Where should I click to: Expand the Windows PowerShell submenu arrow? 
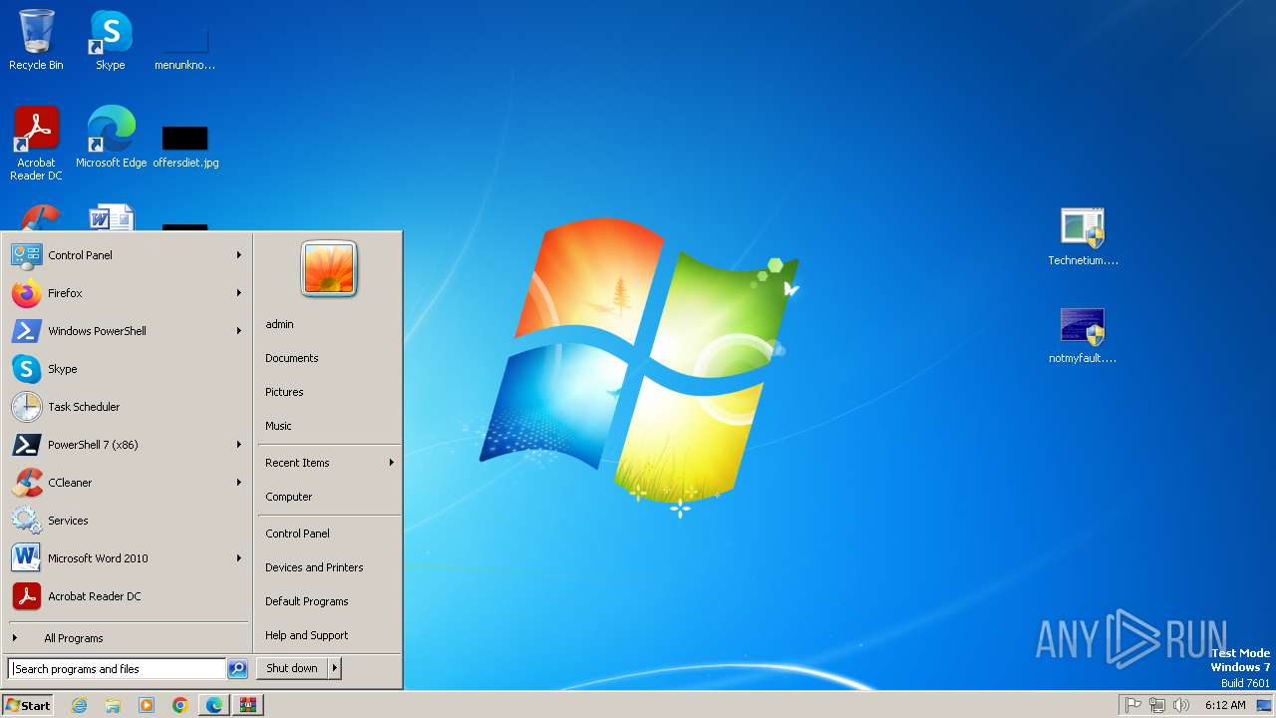239,331
